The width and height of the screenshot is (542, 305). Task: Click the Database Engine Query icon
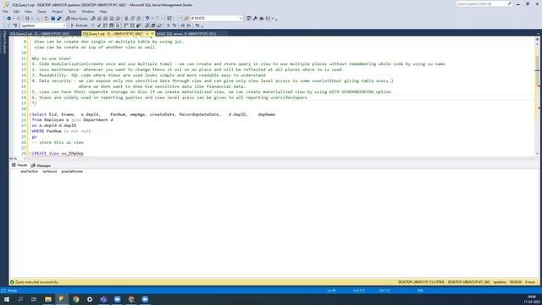(x=92, y=19)
